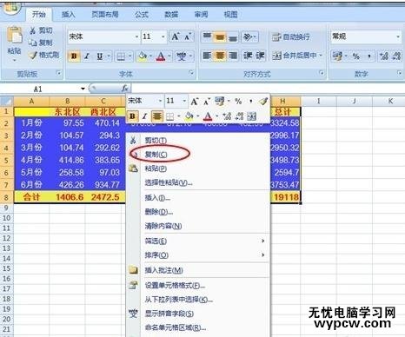Click increase decimal icon in ribbon

(x=384, y=56)
